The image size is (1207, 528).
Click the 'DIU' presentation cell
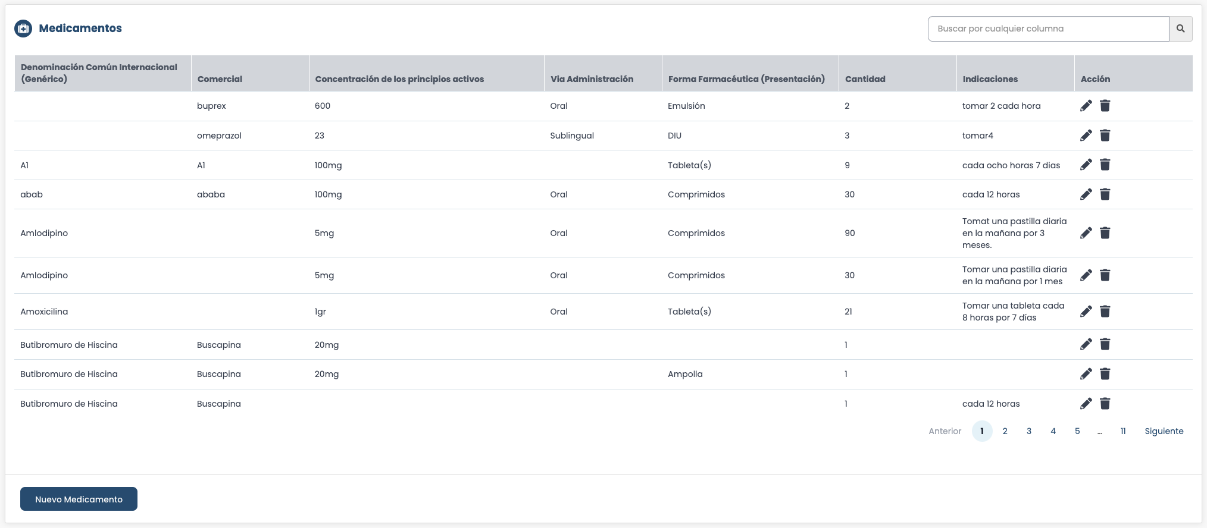click(674, 136)
